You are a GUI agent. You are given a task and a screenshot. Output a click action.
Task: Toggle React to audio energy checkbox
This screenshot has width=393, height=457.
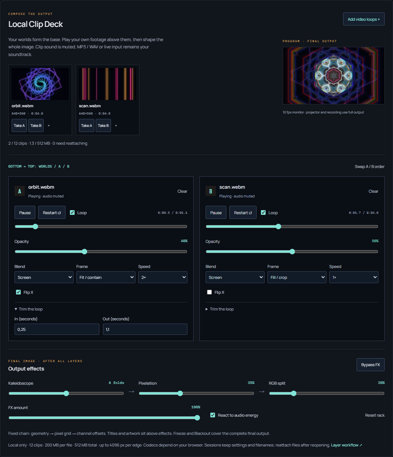[x=213, y=415]
